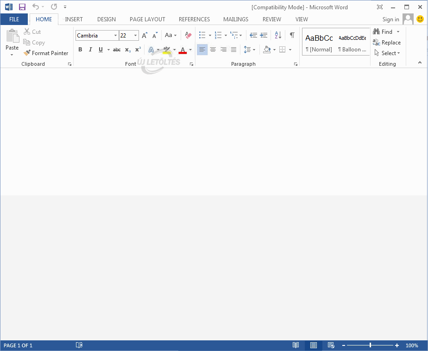The height and width of the screenshot is (351, 428).
Task: Click the Save icon in quick access toolbar
Action: tap(22, 7)
